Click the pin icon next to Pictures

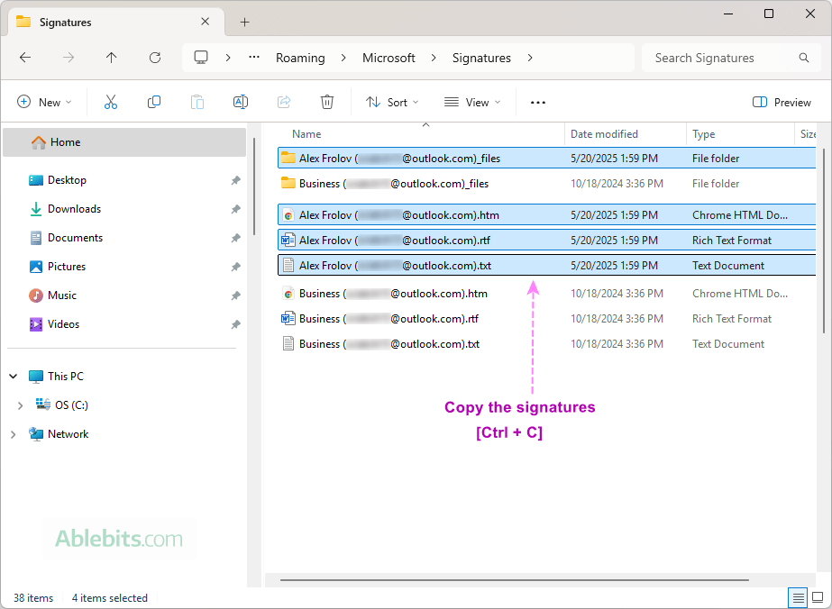click(x=235, y=267)
